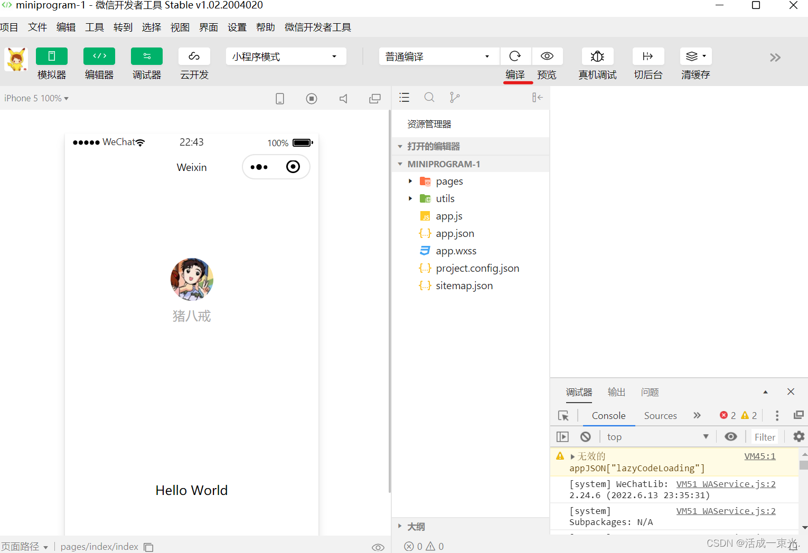Tap the capsule close circle in simulator
Screen dimensions: 808x553
[293, 167]
